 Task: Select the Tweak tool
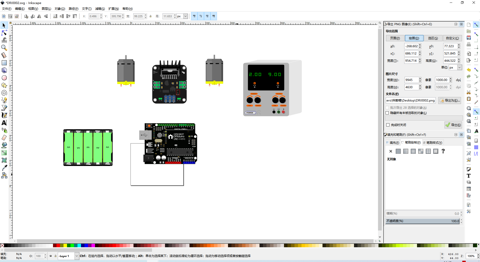click(4, 40)
